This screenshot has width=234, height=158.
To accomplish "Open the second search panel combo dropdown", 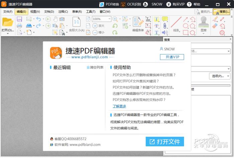I will [x=228, y=69].
